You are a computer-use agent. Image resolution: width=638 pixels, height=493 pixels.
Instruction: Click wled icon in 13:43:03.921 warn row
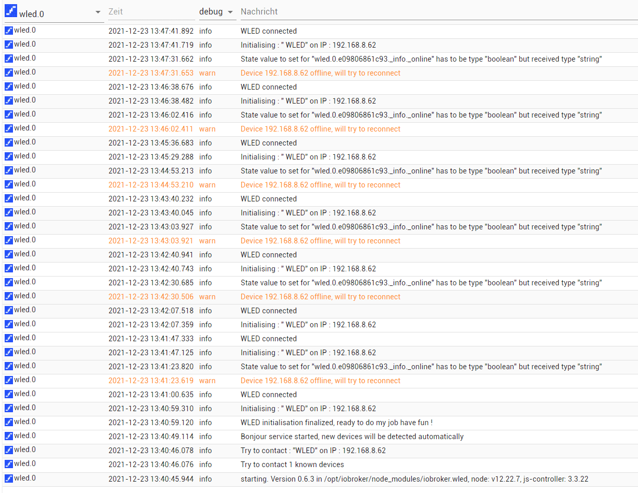(9, 240)
